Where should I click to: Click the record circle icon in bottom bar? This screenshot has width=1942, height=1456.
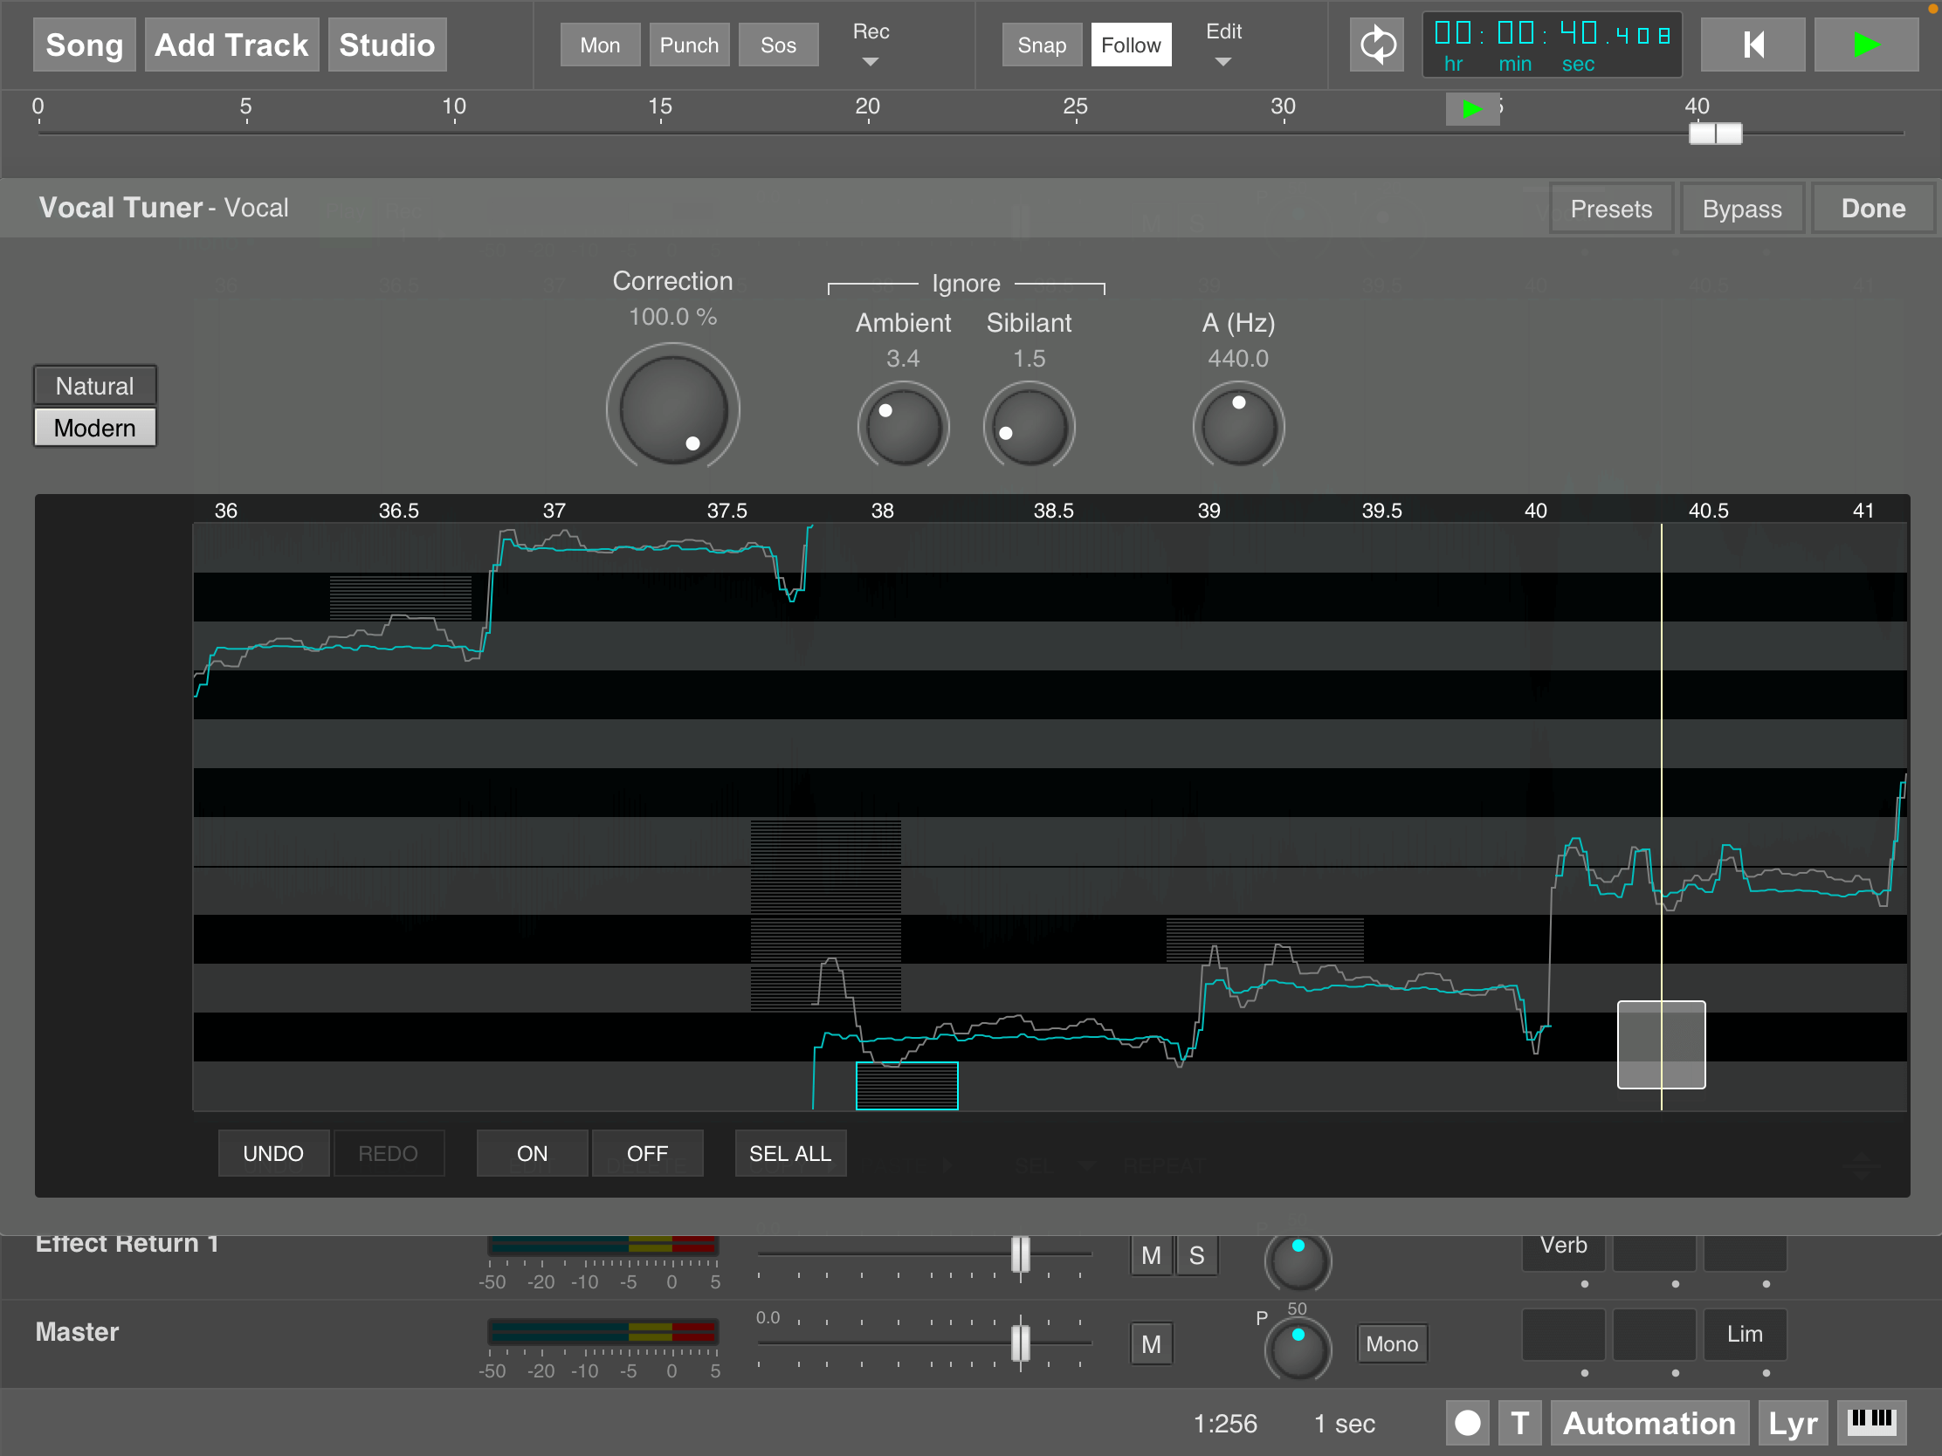point(1467,1423)
